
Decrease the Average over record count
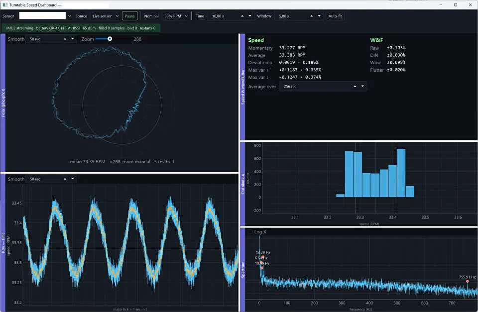coord(362,87)
